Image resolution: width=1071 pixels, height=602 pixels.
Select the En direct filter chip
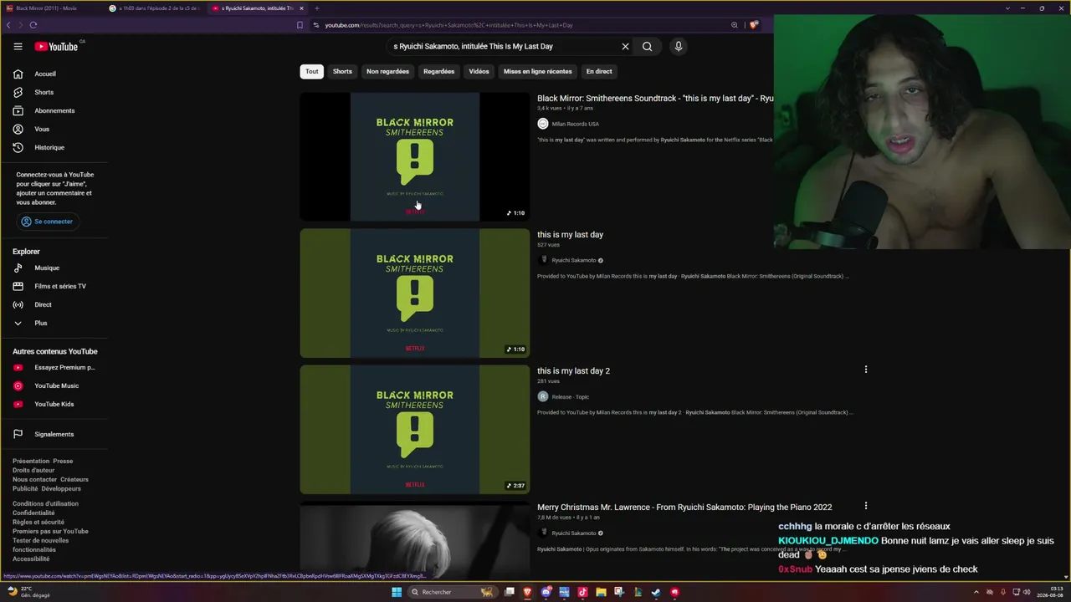click(x=599, y=71)
